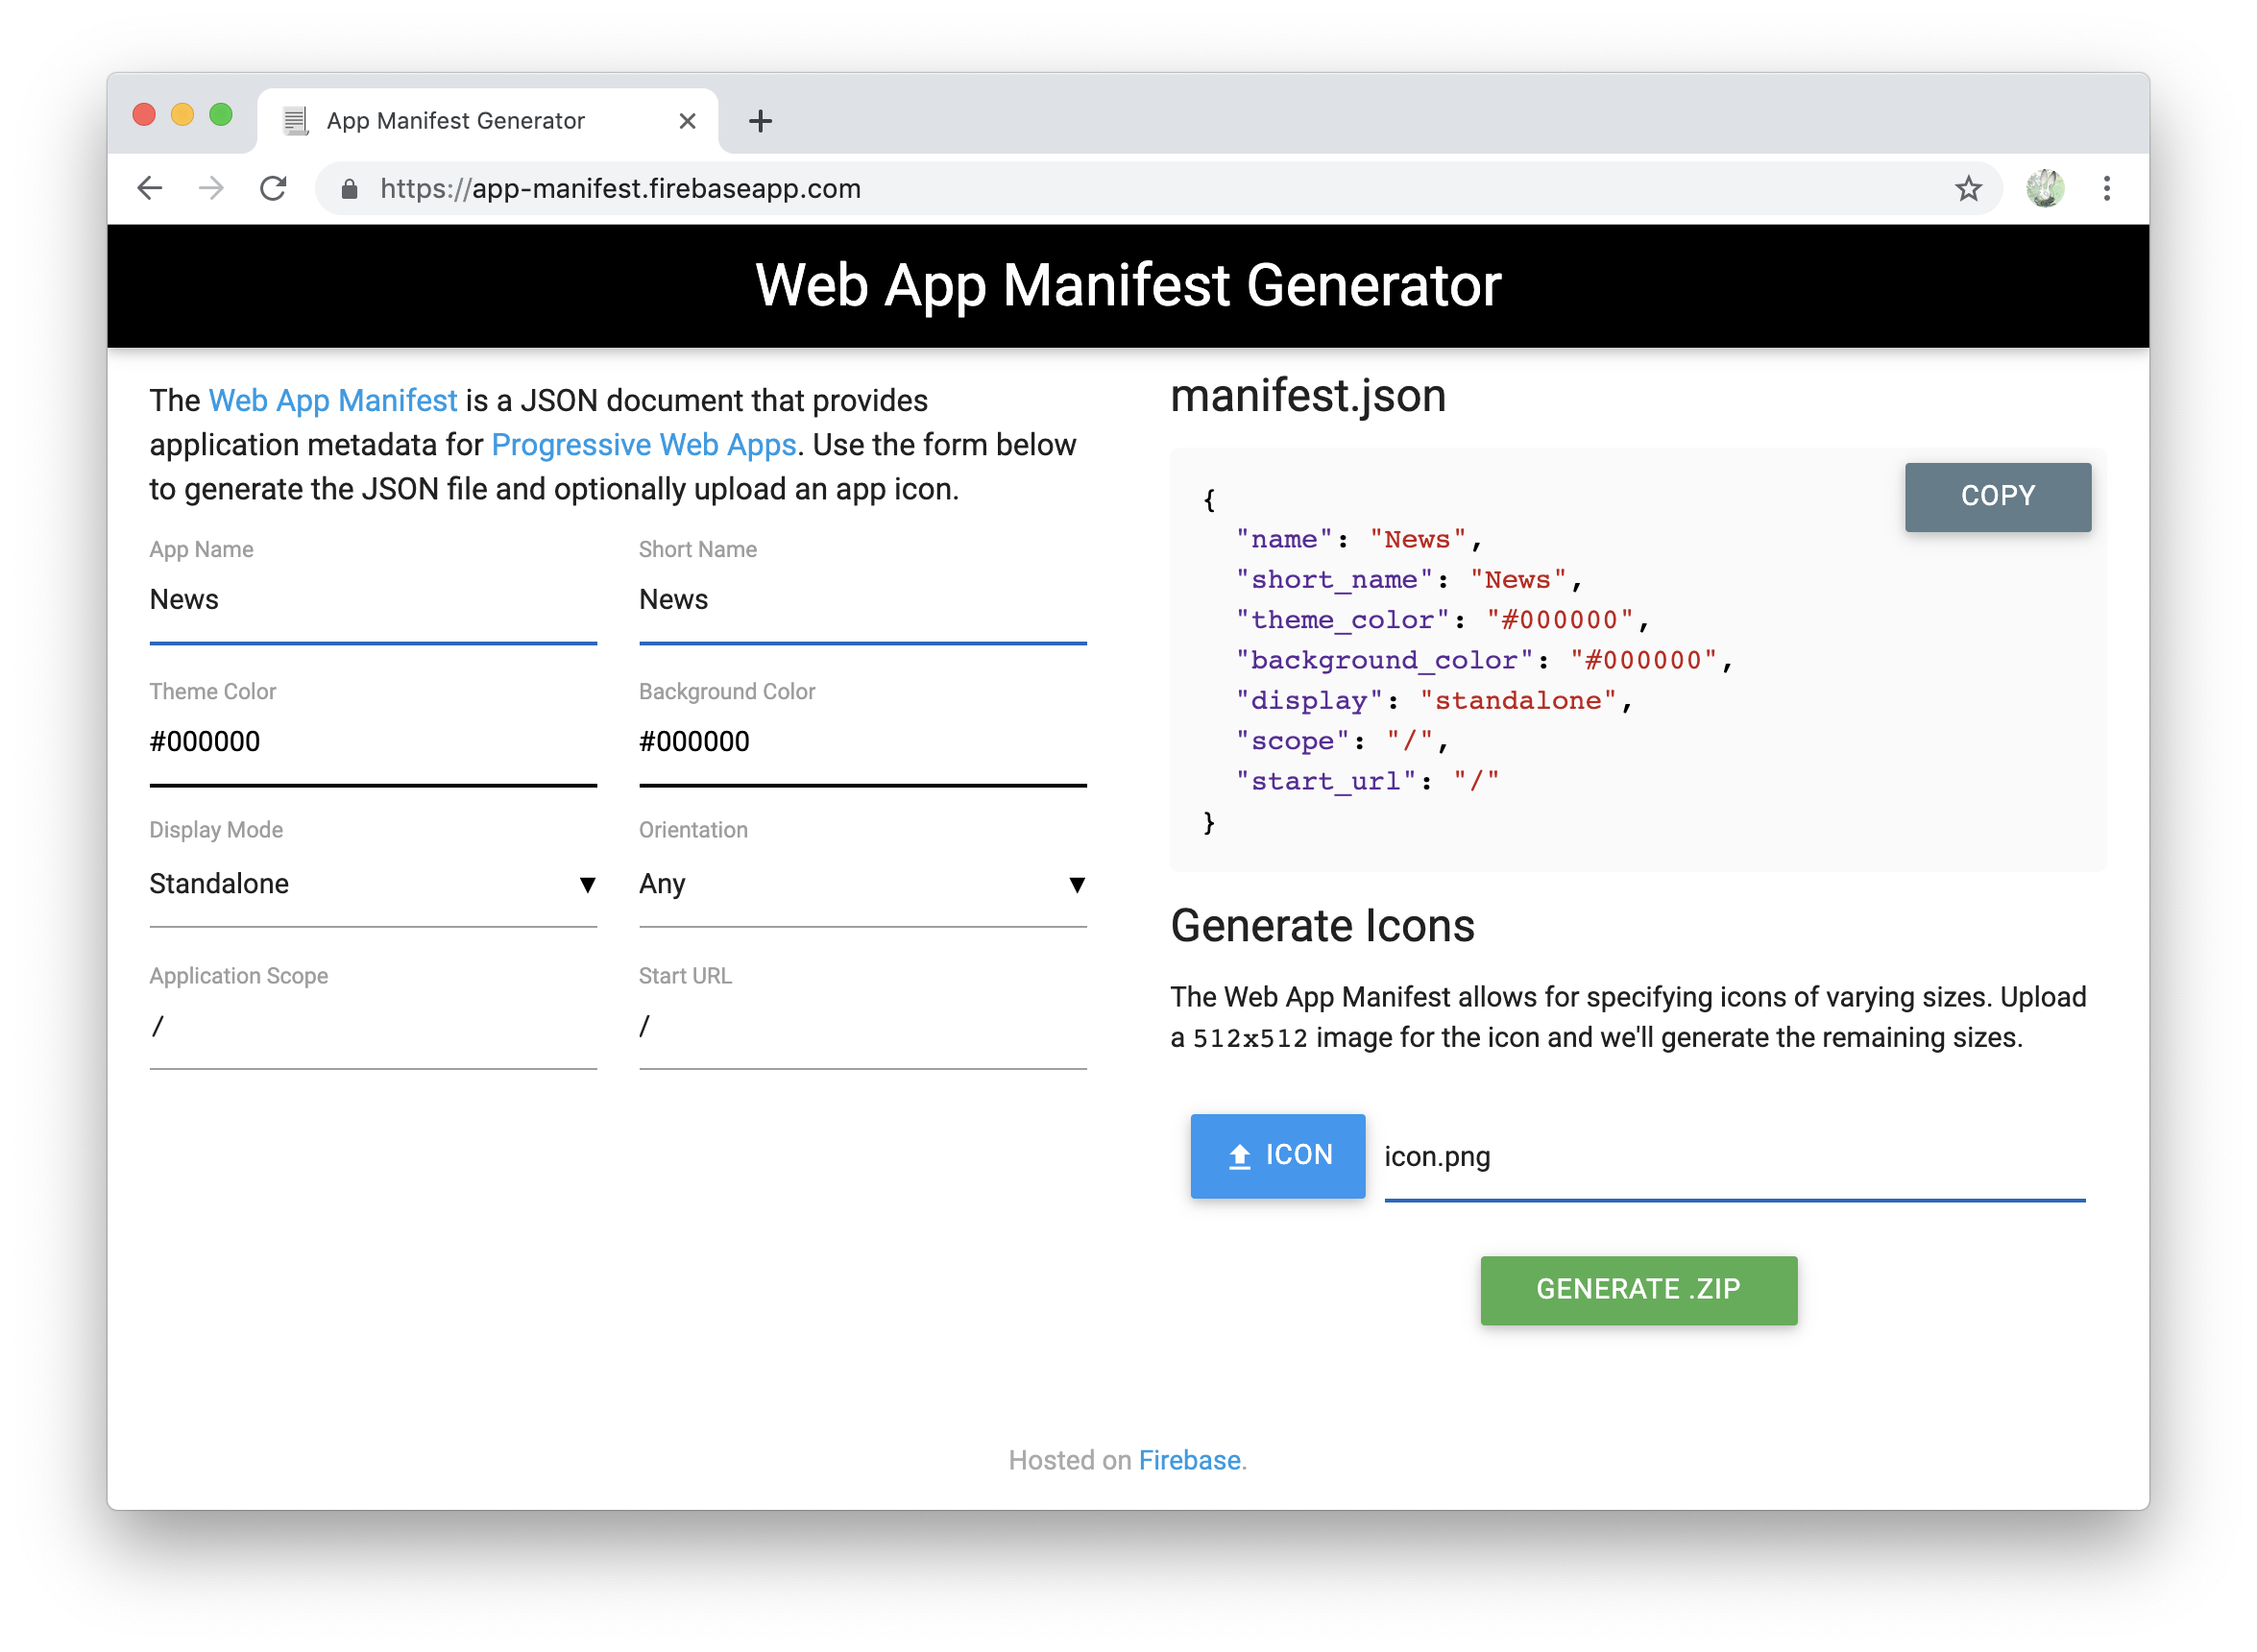2257x1652 pixels.
Task: Click the upload Icon button
Action: point(1277,1156)
